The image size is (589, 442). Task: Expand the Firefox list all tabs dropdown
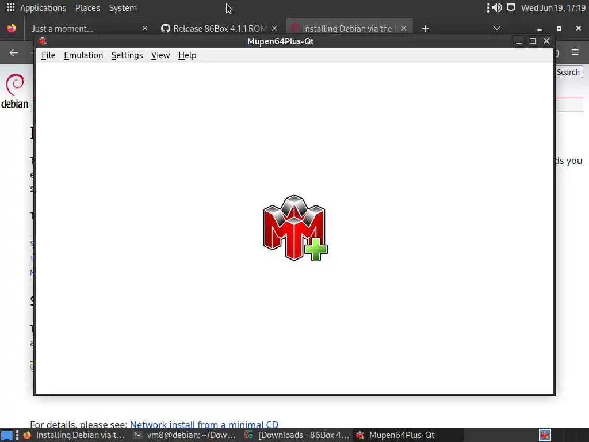click(496, 28)
